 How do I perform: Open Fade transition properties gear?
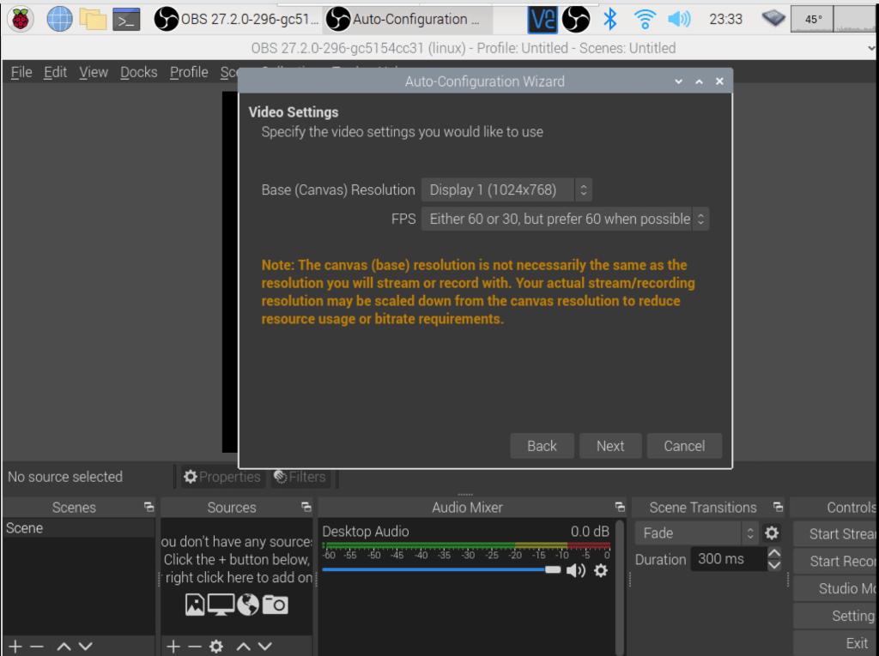click(x=772, y=533)
